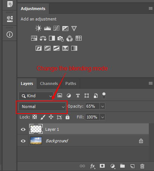Screen dimensions: 154x171
Task: Click the Opacity 65% field
Action: (x=92, y=106)
